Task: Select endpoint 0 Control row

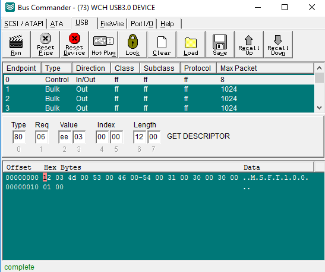Action: click(x=159, y=80)
